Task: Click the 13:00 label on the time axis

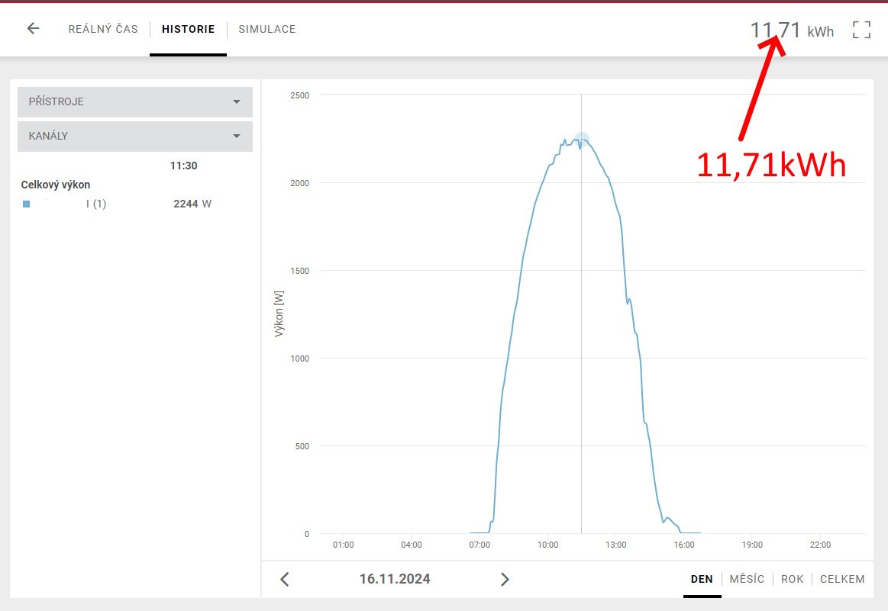Action: (x=615, y=545)
